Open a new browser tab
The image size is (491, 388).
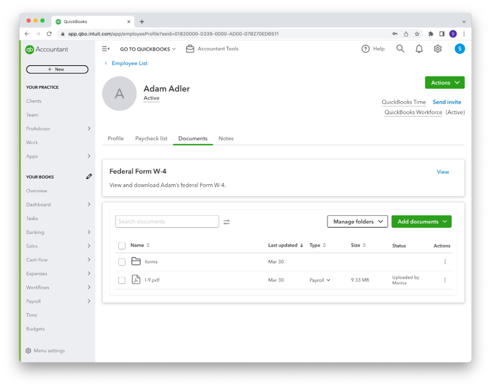(x=142, y=21)
